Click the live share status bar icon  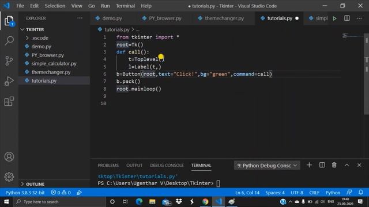point(79,193)
